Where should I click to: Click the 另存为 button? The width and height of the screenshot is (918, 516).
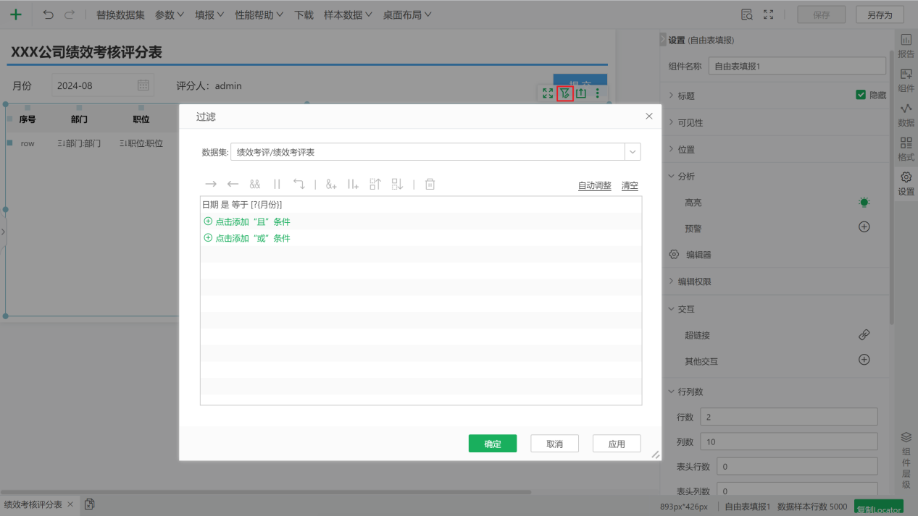(x=880, y=14)
